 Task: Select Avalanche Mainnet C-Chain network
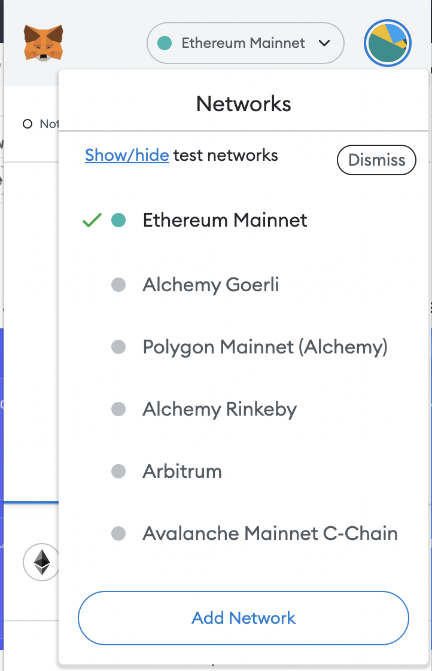(270, 533)
